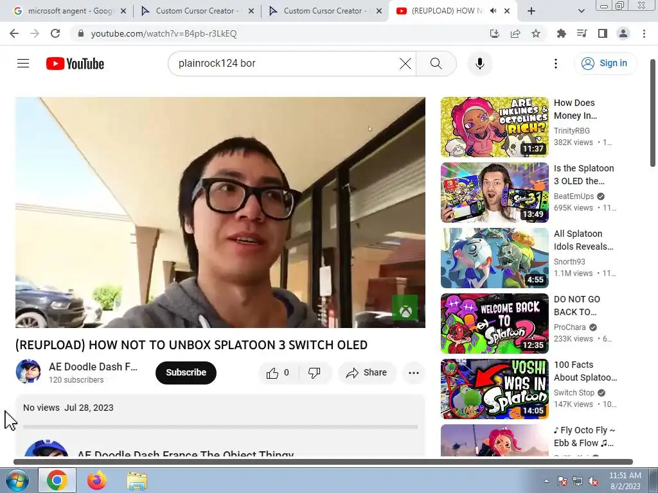
Task: Open Action Center flag tray icon
Action: coord(562,481)
